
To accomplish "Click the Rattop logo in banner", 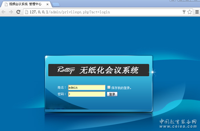I will click(x=66, y=70).
